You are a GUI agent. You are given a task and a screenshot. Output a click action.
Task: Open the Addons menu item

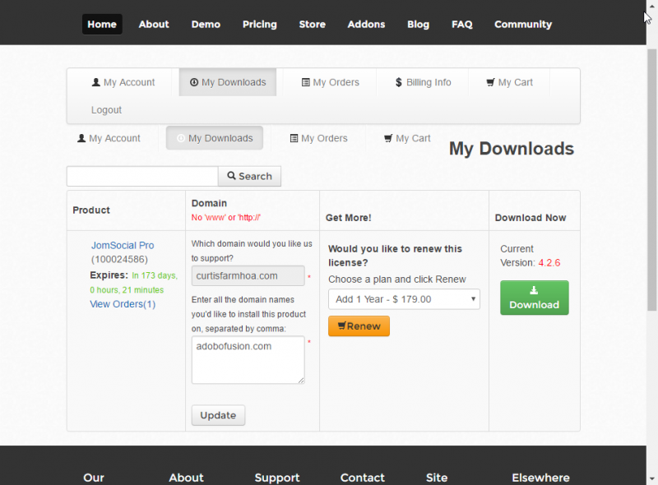pyautogui.click(x=366, y=25)
